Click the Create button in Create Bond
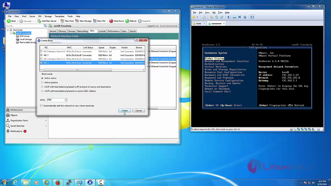 [125, 111]
